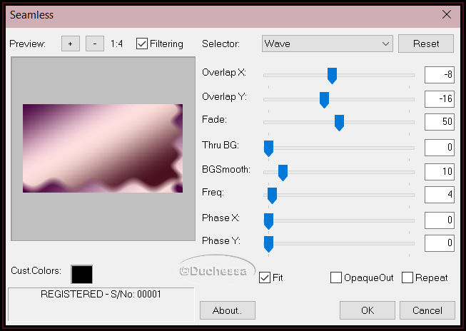The image size is (466, 331).
Task: Click the Freq value field showing 4
Action: 440,195
